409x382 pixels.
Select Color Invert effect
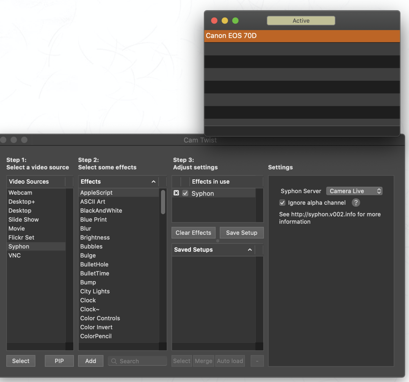(119, 327)
